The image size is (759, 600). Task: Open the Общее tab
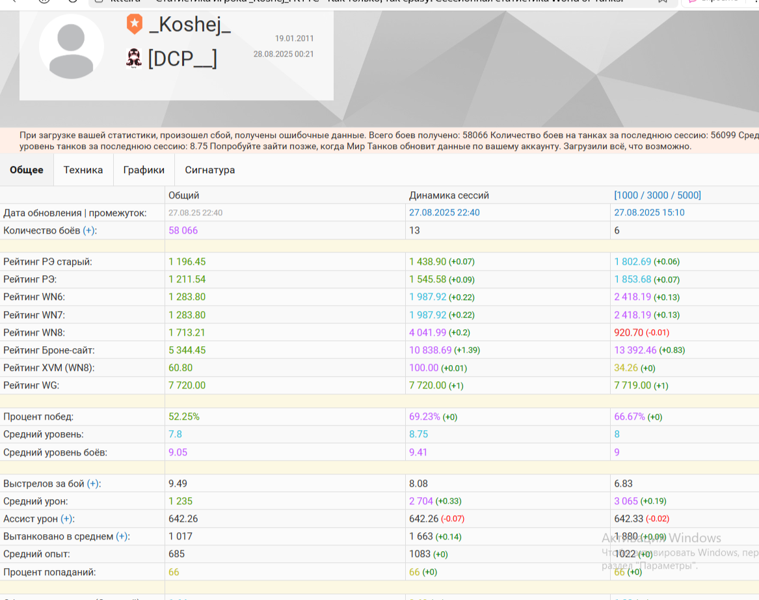pyautogui.click(x=27, y=170)
